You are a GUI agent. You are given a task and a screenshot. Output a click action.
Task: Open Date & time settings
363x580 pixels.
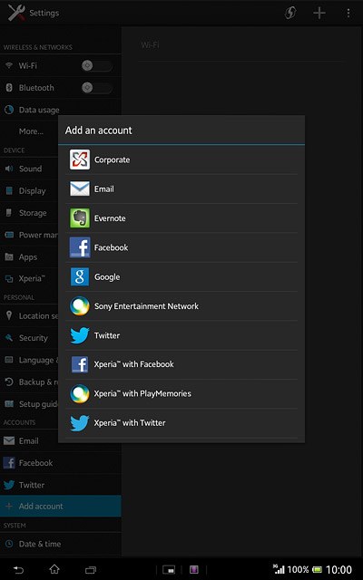tap(61, 544)
